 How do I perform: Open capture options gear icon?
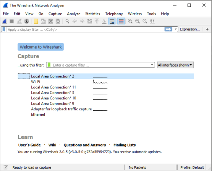[27, 21]
